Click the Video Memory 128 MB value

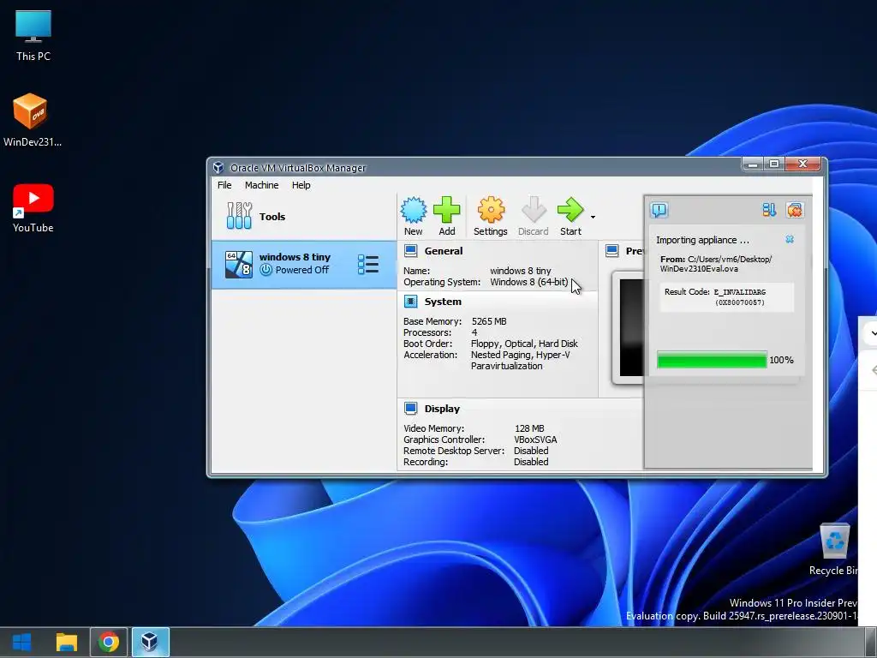click(529, 428)
